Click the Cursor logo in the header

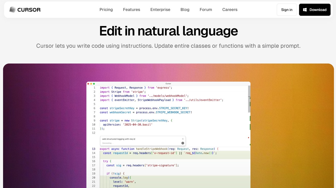click(x=25, y=10)
